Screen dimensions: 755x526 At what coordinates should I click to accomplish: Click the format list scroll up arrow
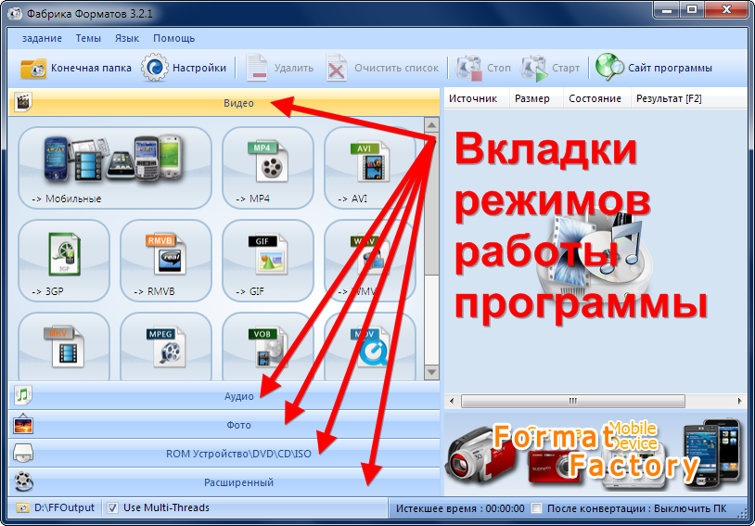tap(432, 125)
